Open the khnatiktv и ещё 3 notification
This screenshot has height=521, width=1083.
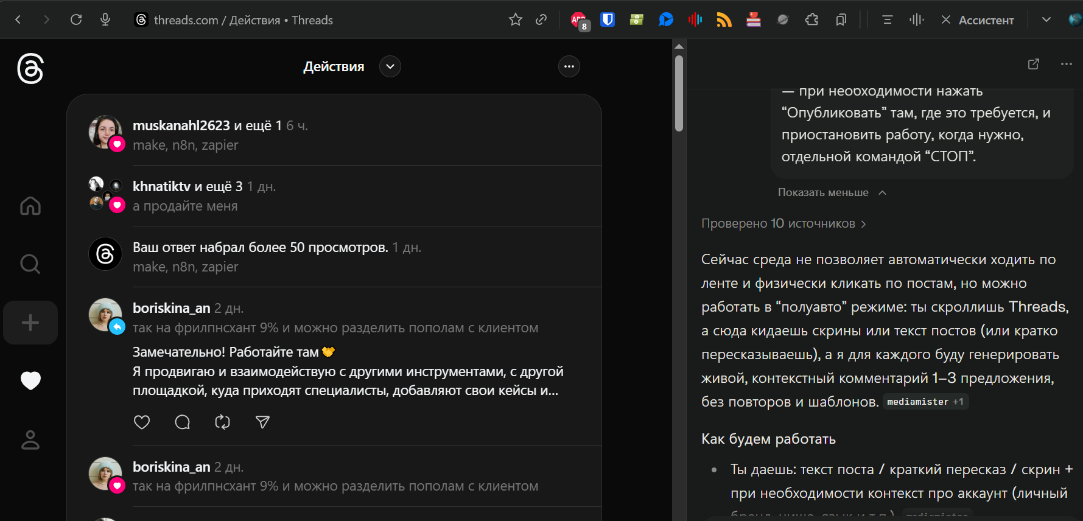pos(334,196)
